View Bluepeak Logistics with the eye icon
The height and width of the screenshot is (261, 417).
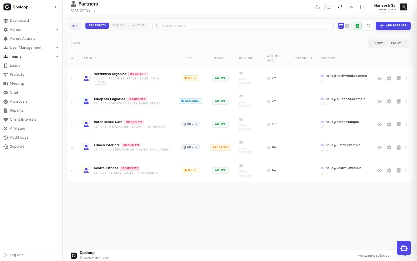tap(380, 101)
